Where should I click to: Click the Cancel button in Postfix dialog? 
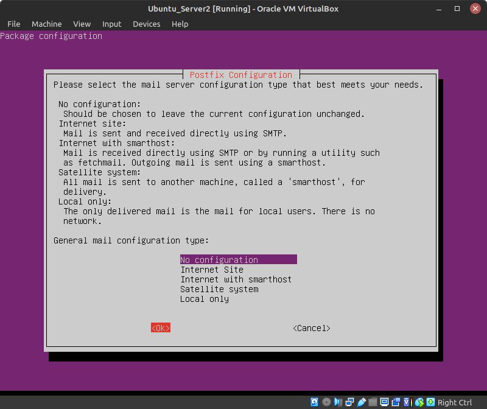[x=312, y=328]
